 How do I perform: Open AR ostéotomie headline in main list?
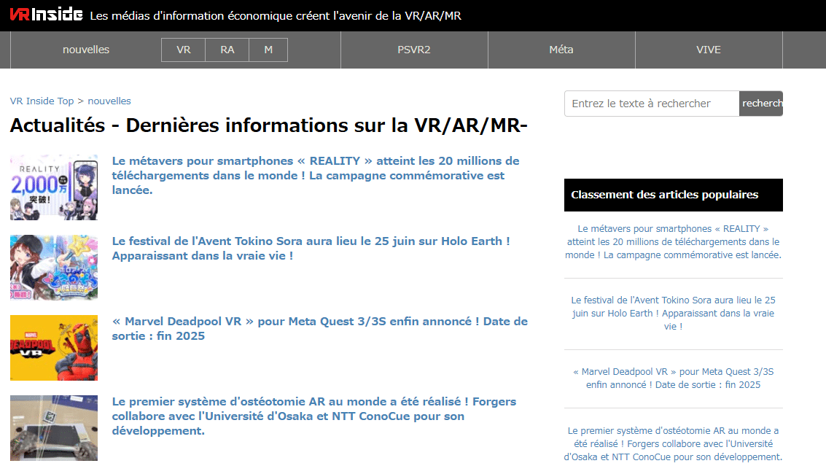314,416
